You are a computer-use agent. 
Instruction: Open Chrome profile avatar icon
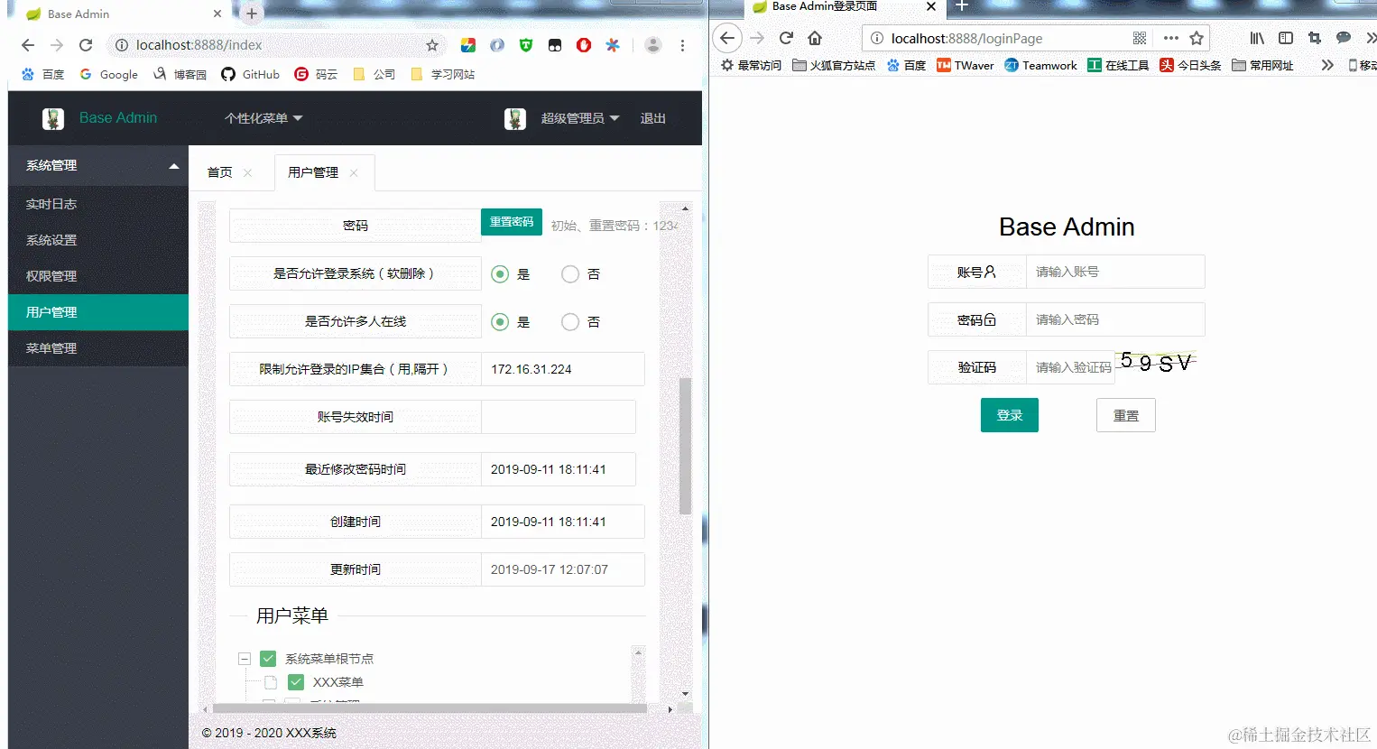[x=653, y=45]
